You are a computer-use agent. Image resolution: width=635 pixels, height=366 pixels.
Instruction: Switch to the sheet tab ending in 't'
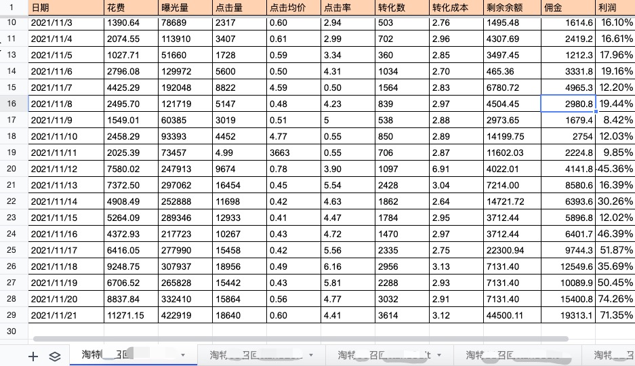point(389,355)
